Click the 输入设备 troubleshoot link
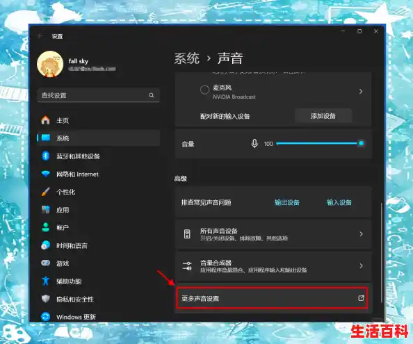This screenshot has height=344, width=413. coord(339,202)
